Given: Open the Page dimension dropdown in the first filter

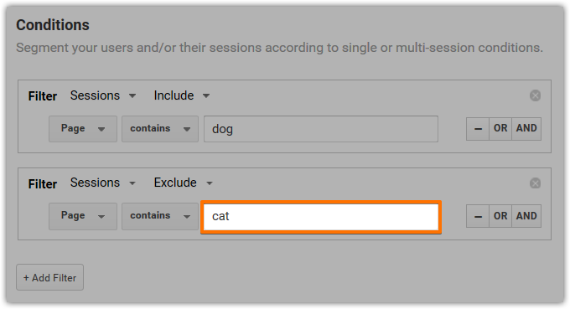Looking at the screenshot, I should pyautogui.click(x=83, y=129).
